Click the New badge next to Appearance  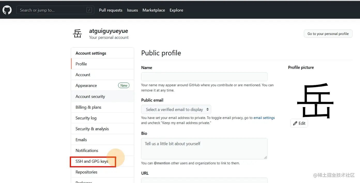pos(124,85)
